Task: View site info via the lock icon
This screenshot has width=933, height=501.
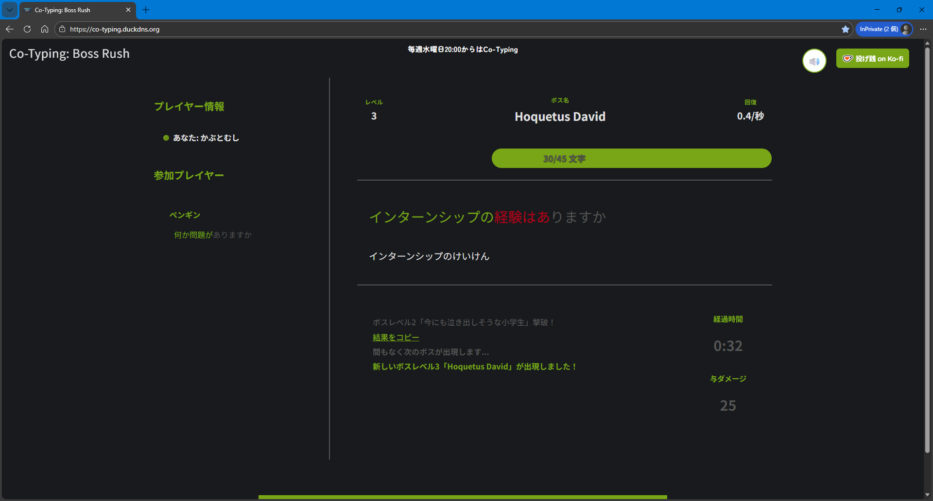Action: [x=62, y=29]
